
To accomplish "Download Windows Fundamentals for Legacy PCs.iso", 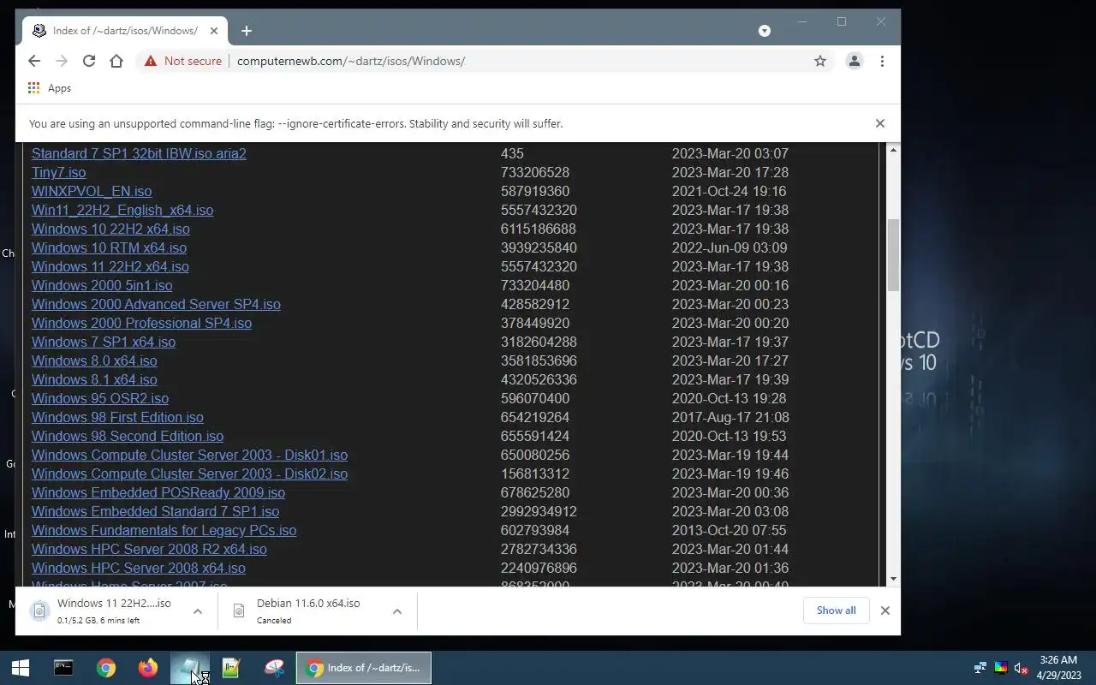I will [164, 530].
